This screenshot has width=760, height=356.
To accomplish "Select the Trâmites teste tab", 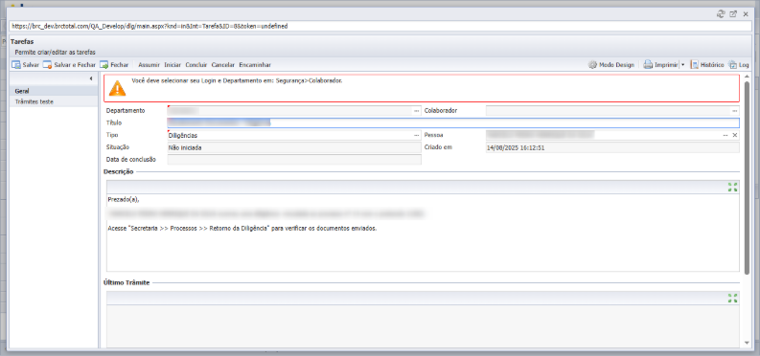I will [54, 101].
